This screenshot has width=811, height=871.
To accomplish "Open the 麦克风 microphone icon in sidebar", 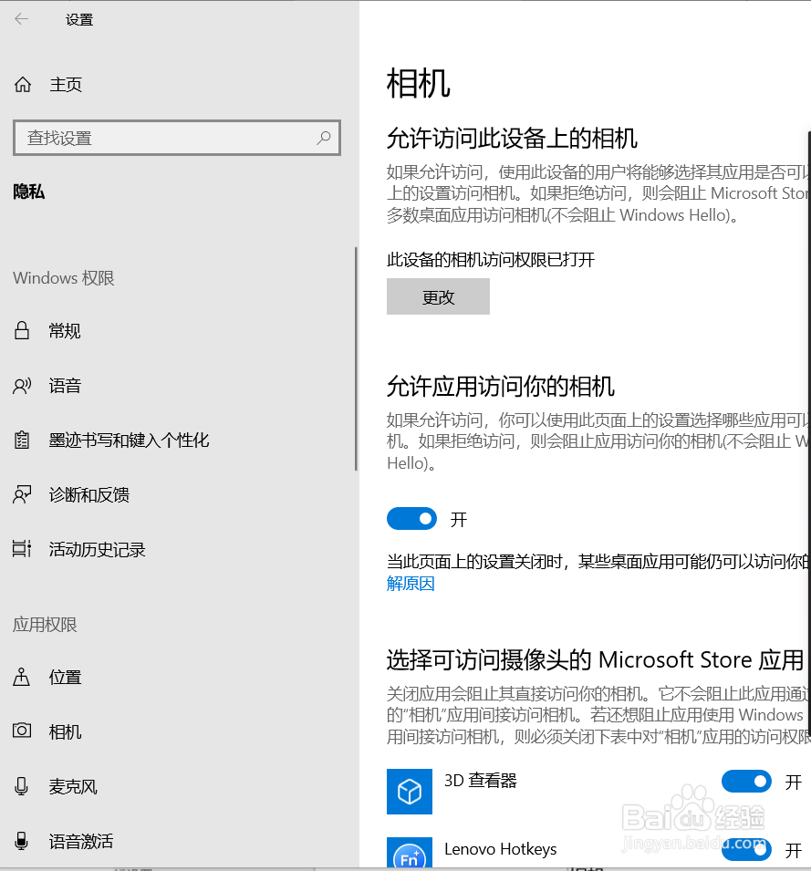I will [x=22, y=786].
